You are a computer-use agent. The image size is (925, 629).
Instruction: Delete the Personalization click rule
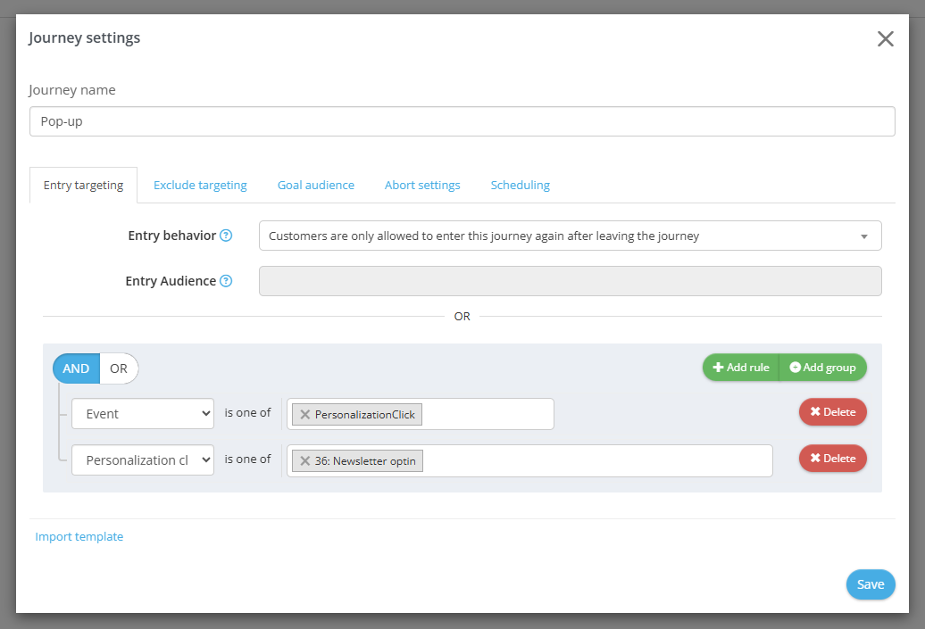pos(832,459)
